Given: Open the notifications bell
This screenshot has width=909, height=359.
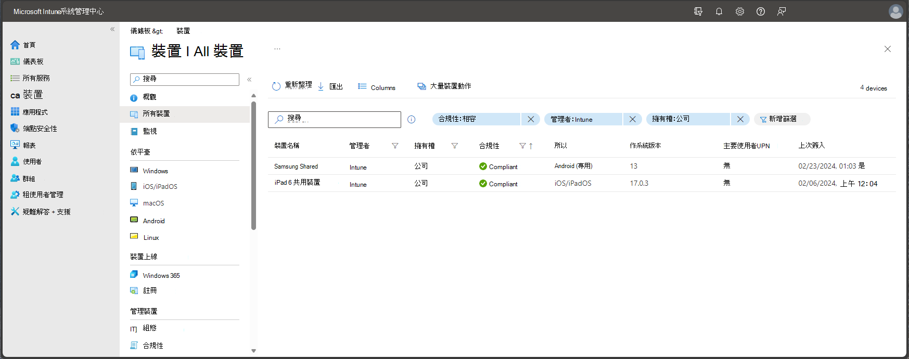Looking at the screenshot, I should pyautogui.click(x=719, y=11).
